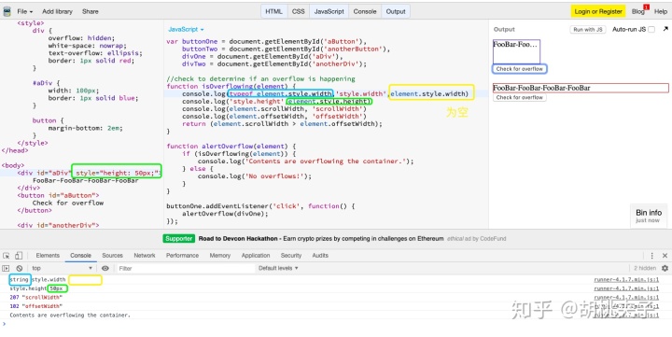
Task: Pop out the output in new window arrow
Action: click(665, 29)
